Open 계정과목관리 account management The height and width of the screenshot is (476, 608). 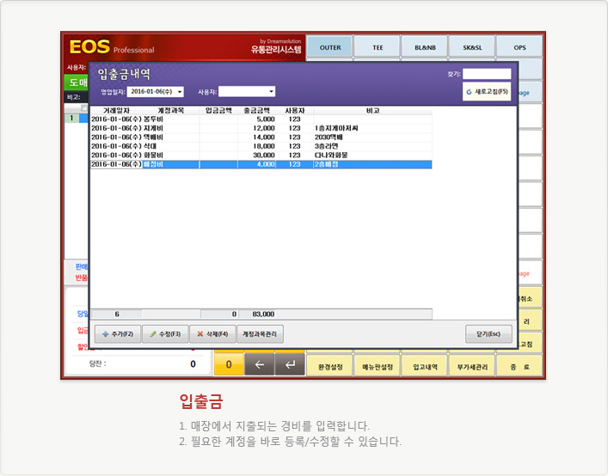pyautogui.click(x=260, y=334)
